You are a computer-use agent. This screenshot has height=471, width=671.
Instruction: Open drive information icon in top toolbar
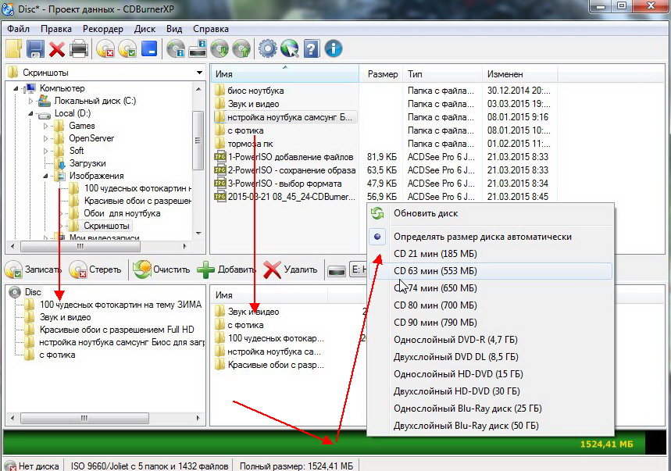pyautogui.click(x=198, y=48)
